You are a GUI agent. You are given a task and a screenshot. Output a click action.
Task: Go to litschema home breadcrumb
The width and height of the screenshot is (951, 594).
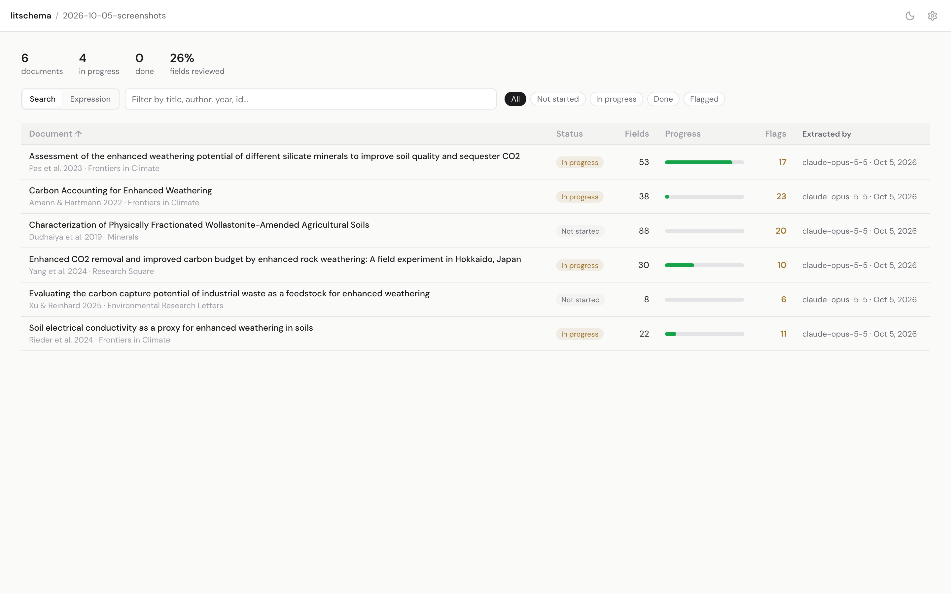[x=31, y=16]
